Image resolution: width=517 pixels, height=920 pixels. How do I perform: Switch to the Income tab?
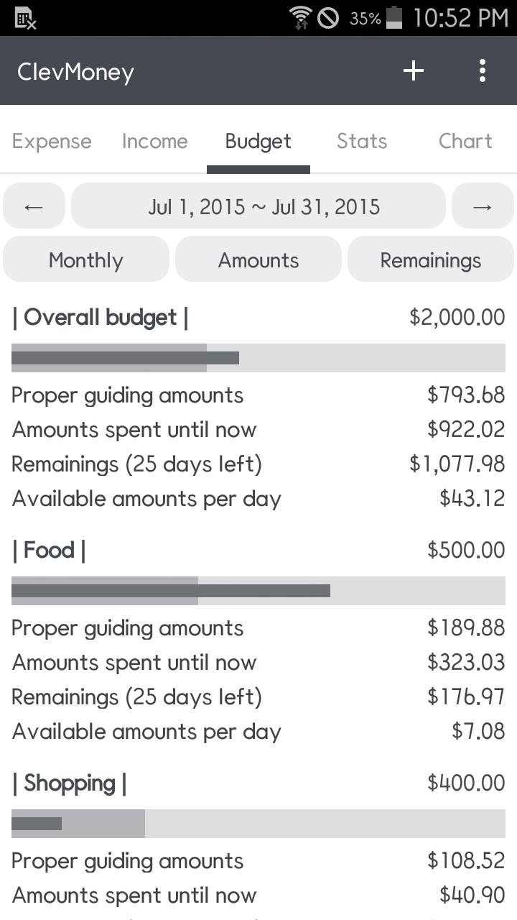pos(154,141)
